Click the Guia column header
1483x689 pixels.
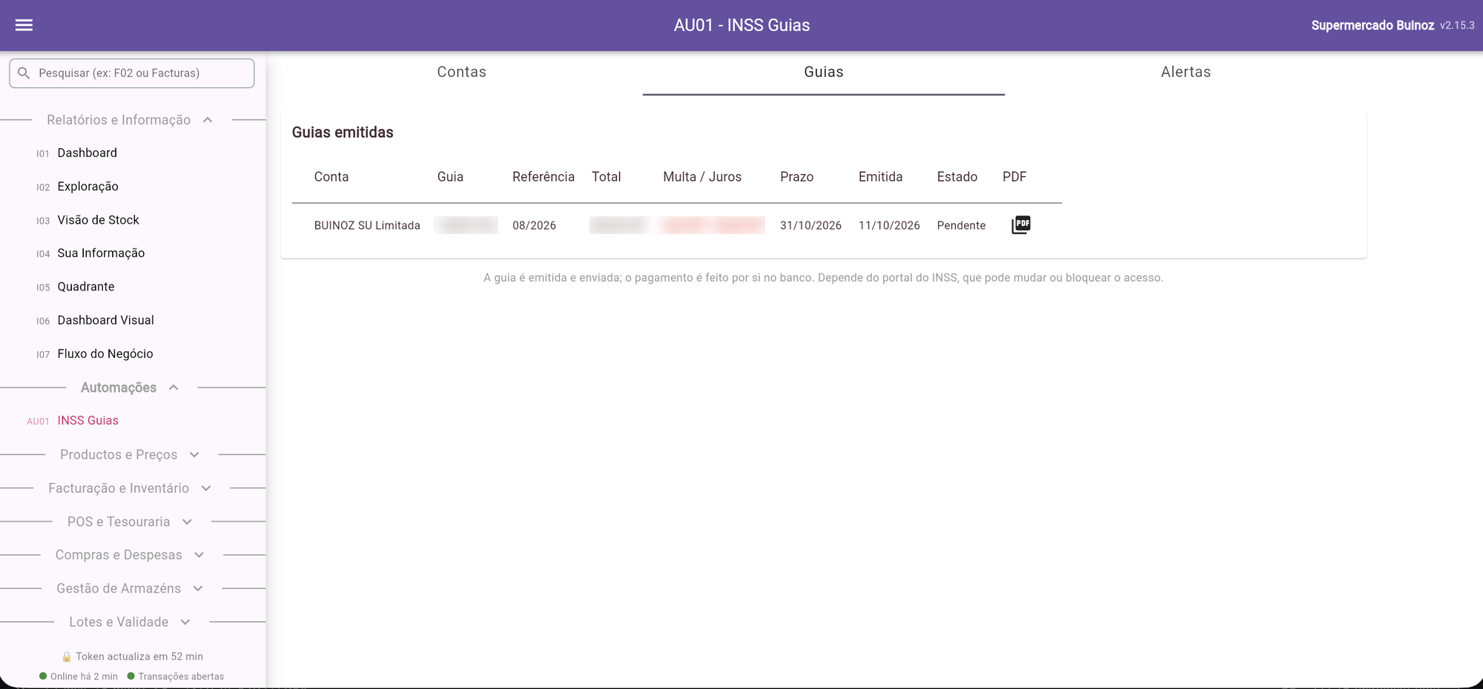pos(450,177)
